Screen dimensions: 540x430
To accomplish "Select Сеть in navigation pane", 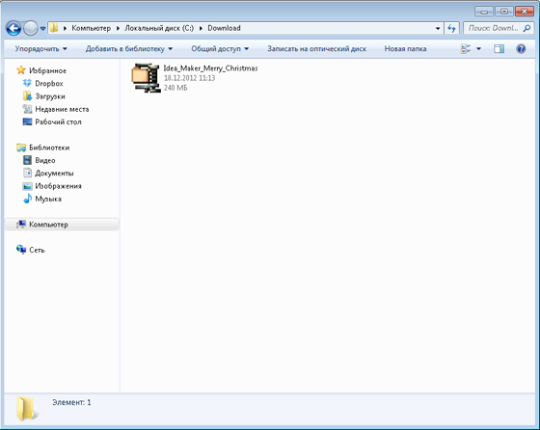I will (x=30, y=250).
